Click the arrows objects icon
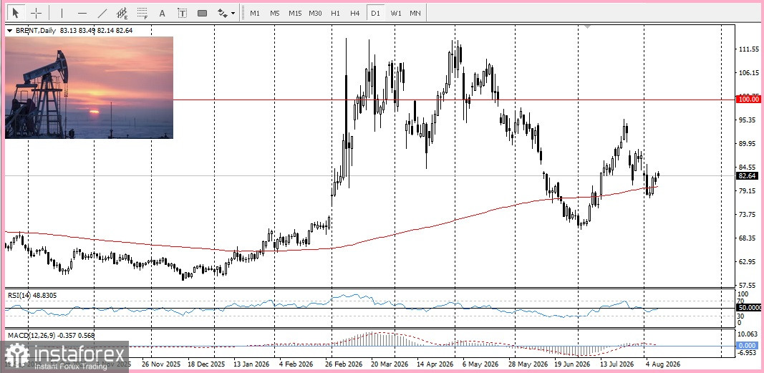Screen dimensions: 764x373 tap(222, 13)
